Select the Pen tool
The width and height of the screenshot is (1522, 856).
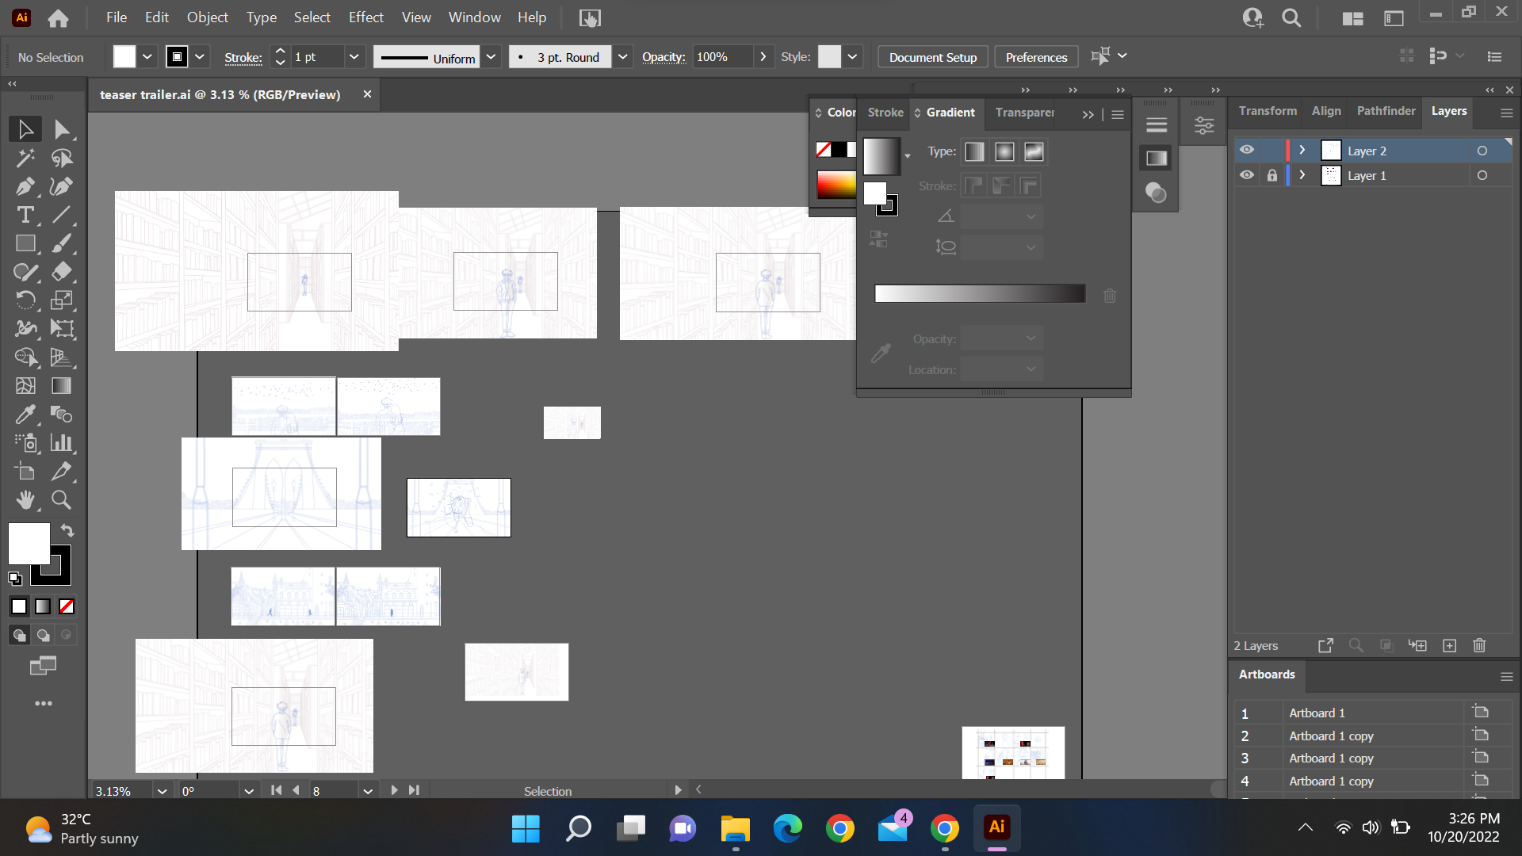[x=25, y=187]
